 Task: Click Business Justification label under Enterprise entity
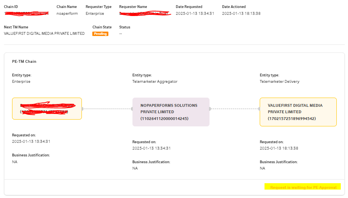[31, 155]
